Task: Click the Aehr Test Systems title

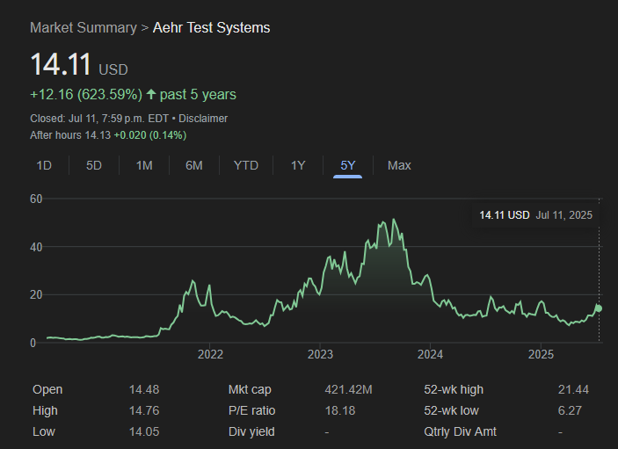Action: tap(211, 28)
